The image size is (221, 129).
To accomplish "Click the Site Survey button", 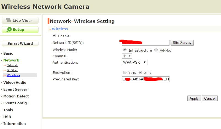I will 182,43.
